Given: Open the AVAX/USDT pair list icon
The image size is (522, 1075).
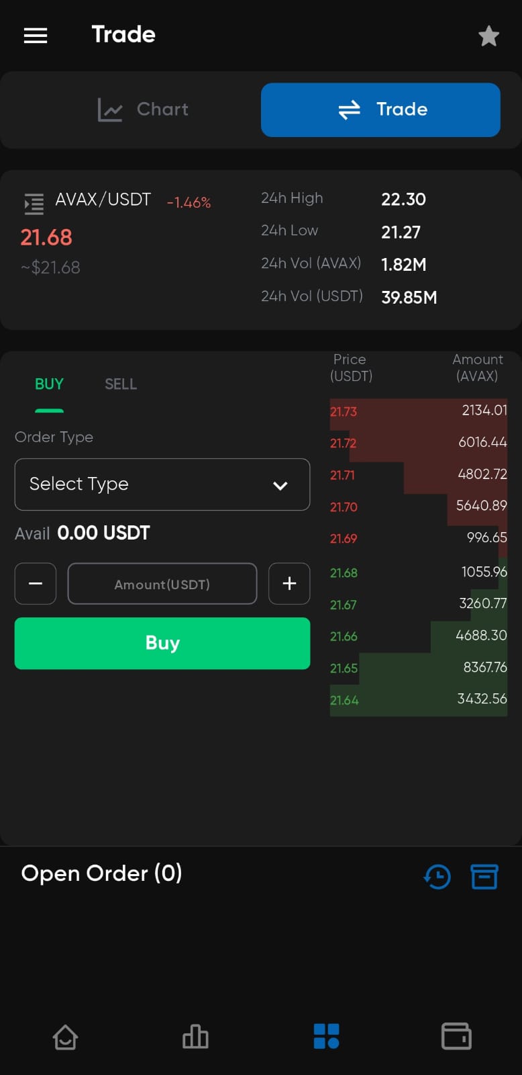Looking at the screenshot, I should coord(34,203).
